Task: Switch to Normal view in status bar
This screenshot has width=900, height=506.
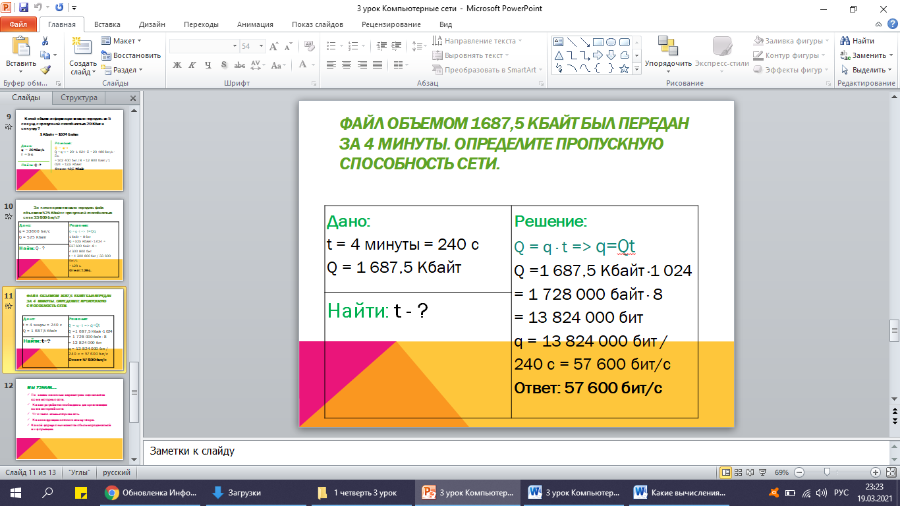Action: coord(726,472)
